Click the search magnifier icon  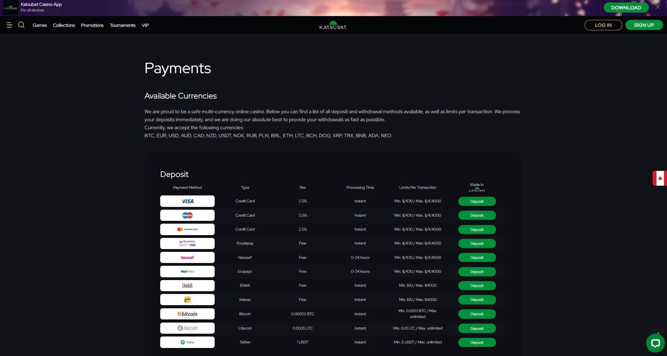21,25
